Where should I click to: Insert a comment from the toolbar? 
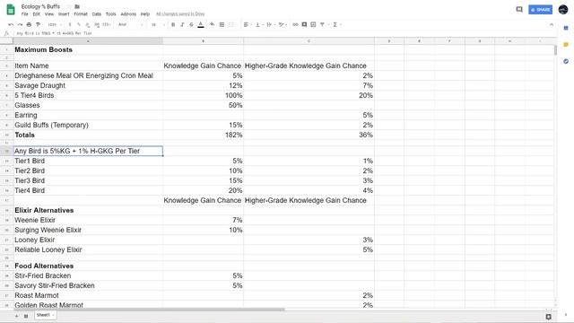pos(304,24)
